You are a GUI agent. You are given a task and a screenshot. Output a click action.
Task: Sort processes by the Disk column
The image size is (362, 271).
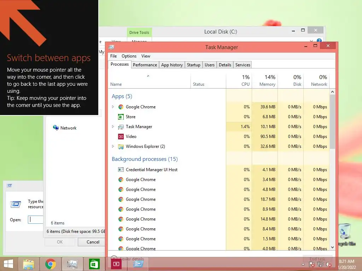tap(291, 81)
